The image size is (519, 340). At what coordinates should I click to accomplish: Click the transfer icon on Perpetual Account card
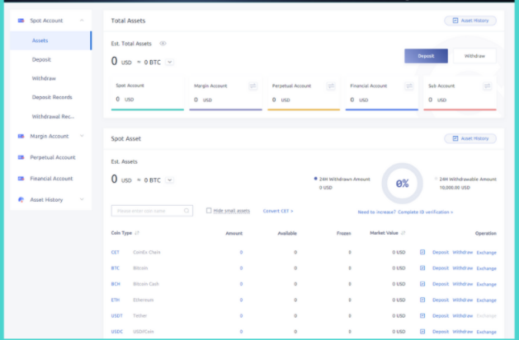pyautogui.click(x=331, y=86)
